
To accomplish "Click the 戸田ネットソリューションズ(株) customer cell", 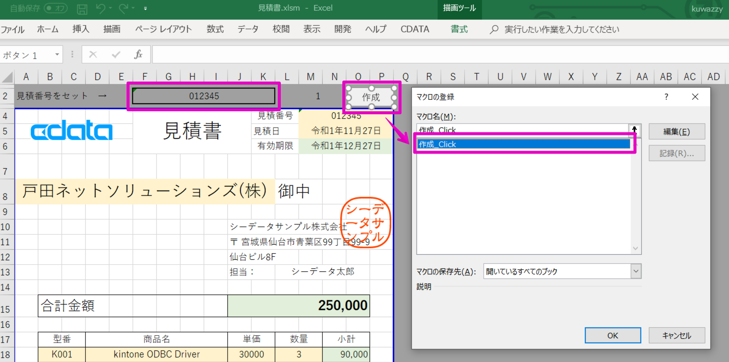I will [145, 192].
